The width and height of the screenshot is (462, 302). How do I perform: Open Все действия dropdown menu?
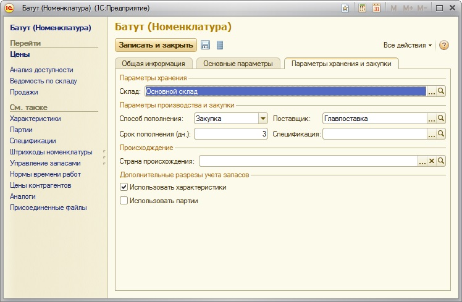coord(408,46)
